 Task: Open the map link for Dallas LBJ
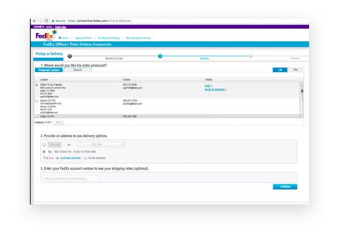pos(208,86)
